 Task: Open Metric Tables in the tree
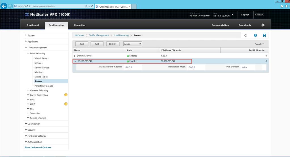(x=41, y=77)
